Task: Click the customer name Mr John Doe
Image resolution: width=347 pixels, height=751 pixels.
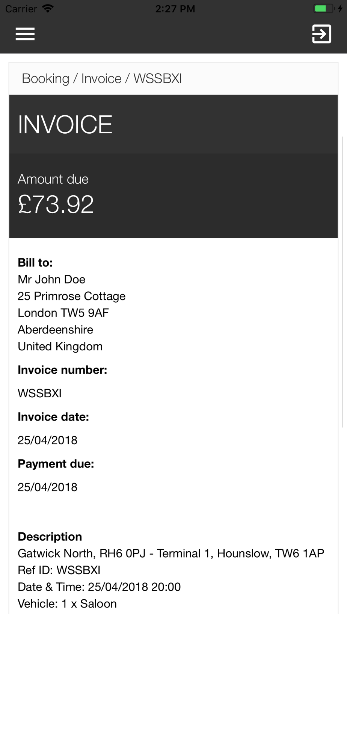Action: tap(51, 279)
